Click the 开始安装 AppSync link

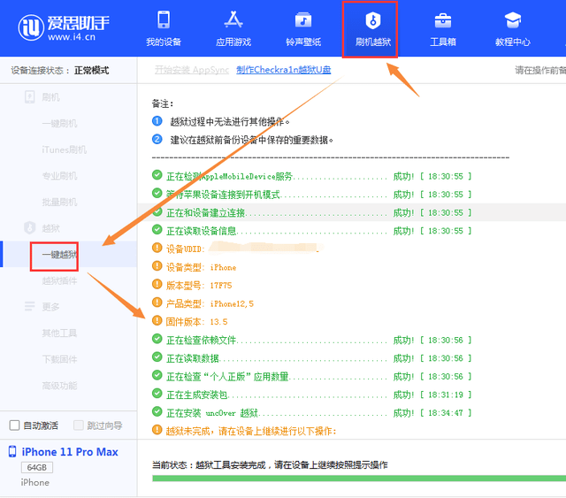[x=192, y=70]
